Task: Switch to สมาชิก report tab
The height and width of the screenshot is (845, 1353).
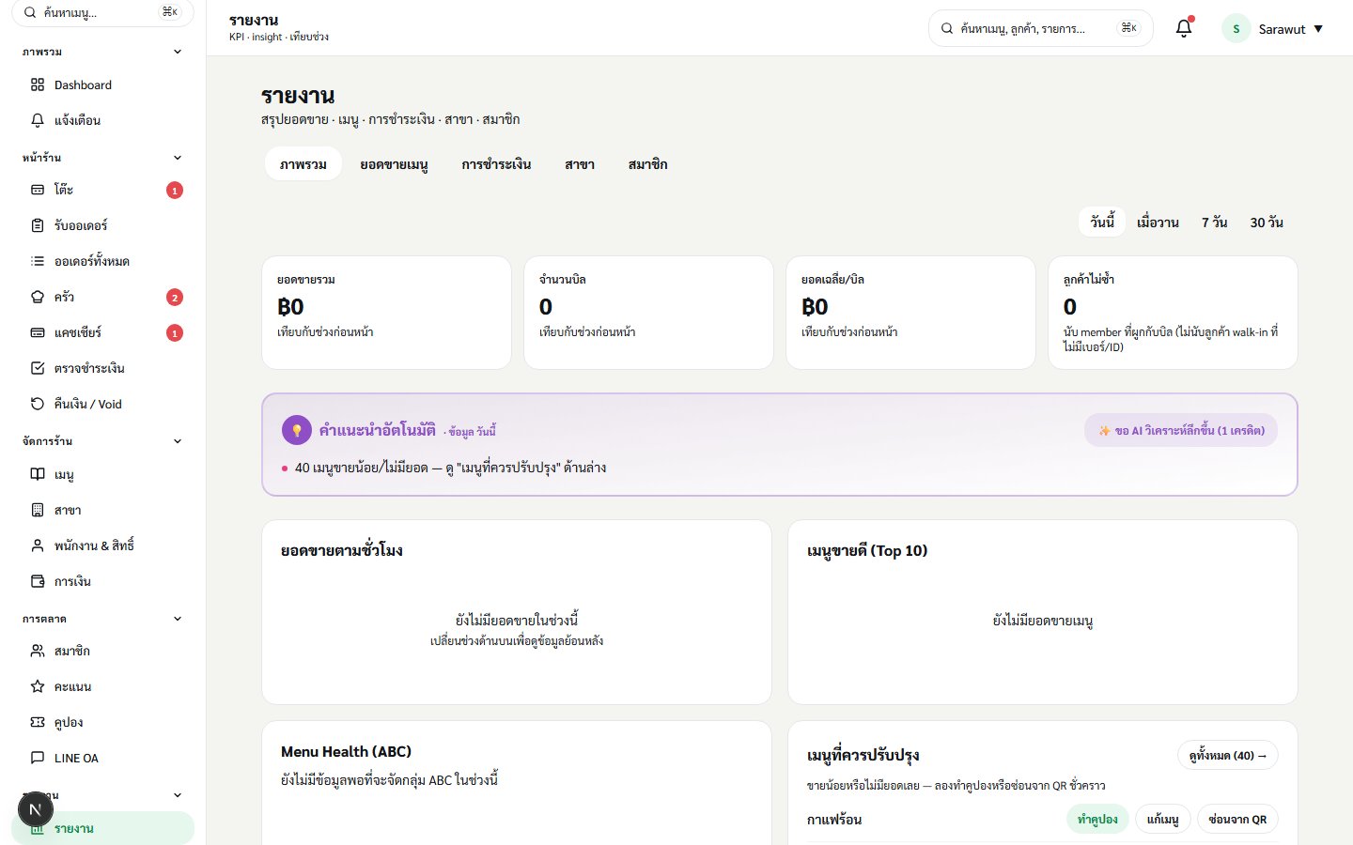Action: [647, 164]
